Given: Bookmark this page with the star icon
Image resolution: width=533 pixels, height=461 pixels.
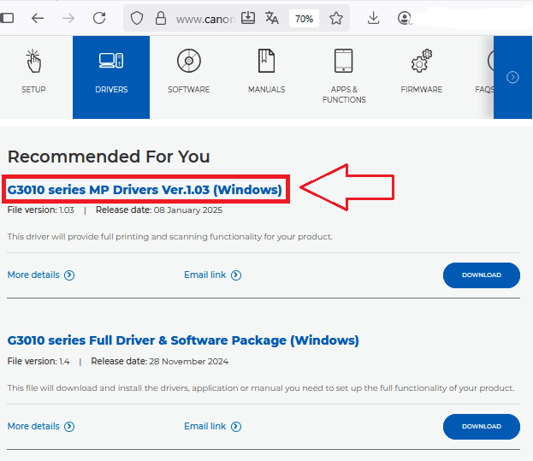Looking at the screenshot, I should pyautogui.click(x=336, y=18).
